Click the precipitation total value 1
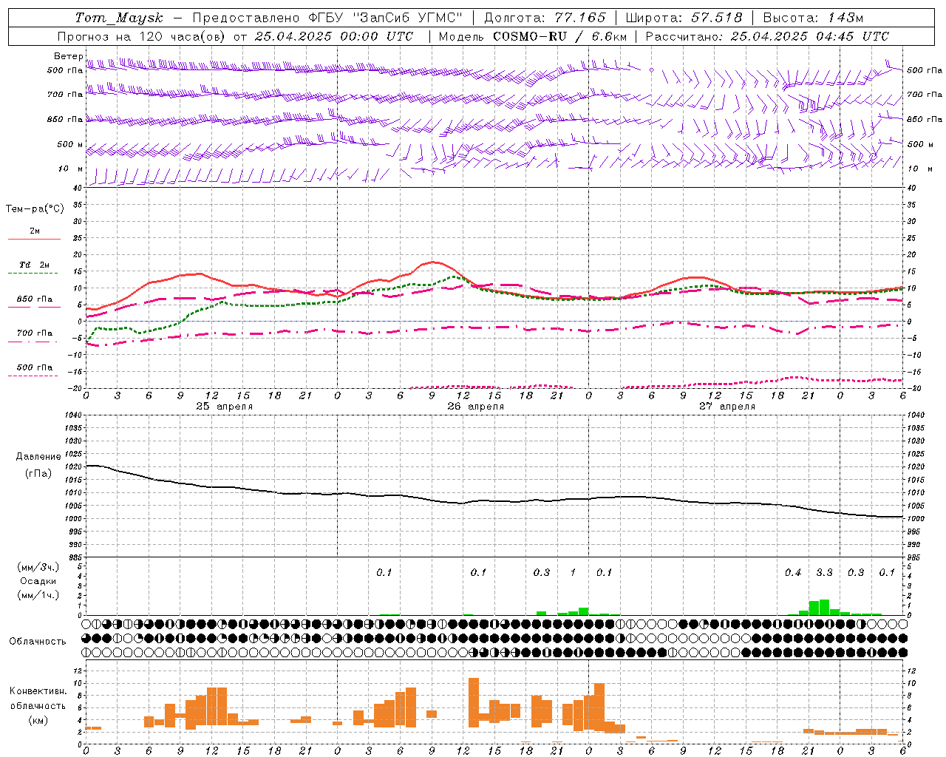The height and width of the screenshot is (757, 946). pyautogui.click(x=573, y=572)
